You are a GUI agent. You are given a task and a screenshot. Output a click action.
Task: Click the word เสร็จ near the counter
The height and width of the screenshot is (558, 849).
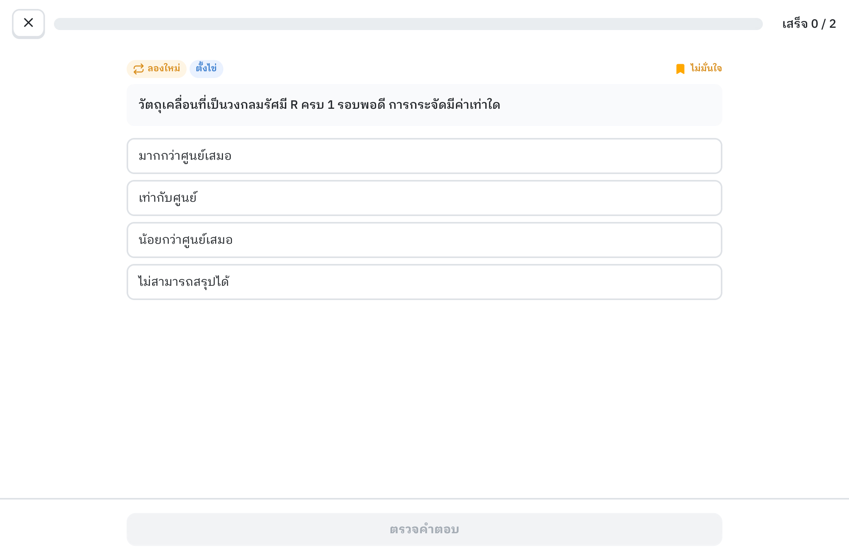point(795,24)
